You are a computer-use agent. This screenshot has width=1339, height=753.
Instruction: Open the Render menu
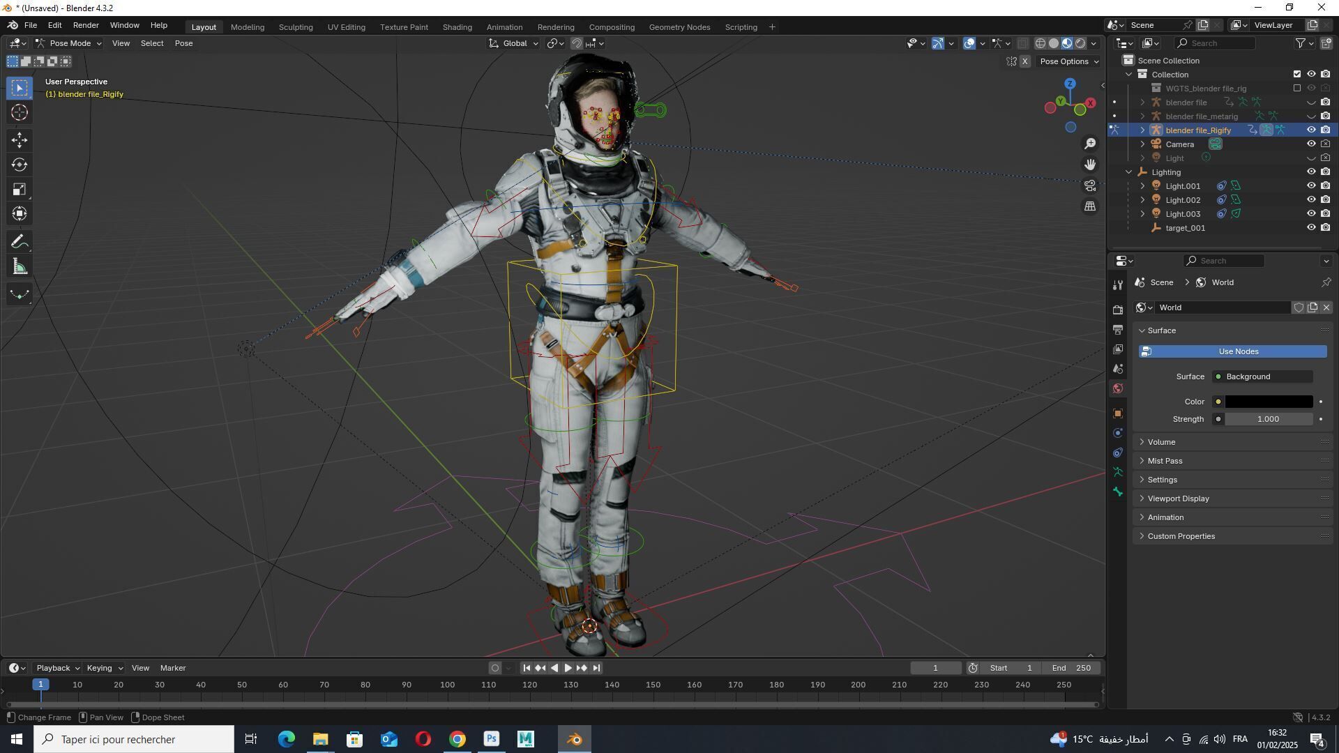pyautogui.click(x=86, y=25)
